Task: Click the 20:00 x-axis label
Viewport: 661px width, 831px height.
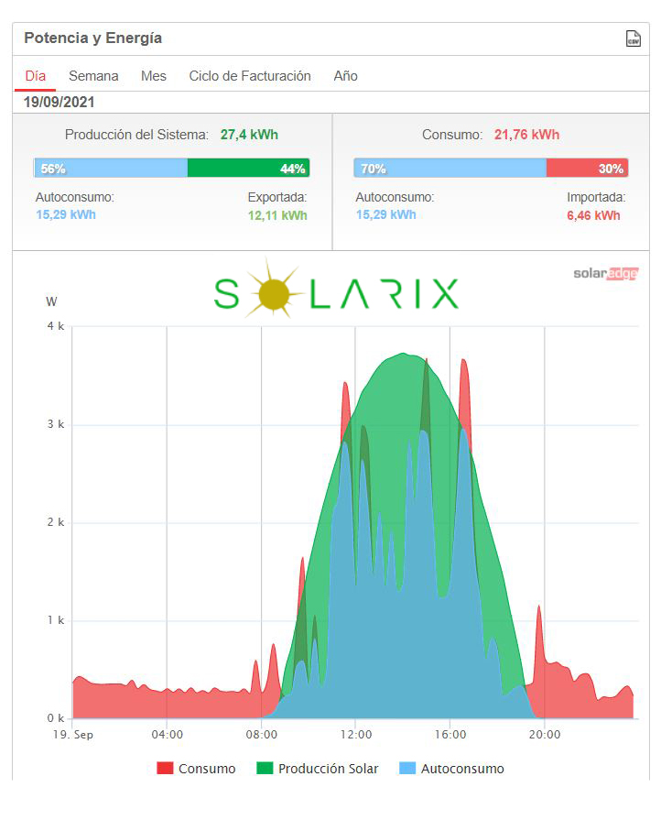Action: [545, 735]
